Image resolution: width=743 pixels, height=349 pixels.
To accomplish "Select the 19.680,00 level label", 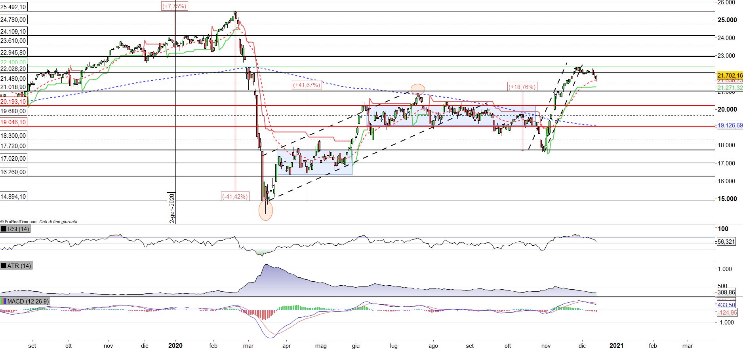I will 13,112.
